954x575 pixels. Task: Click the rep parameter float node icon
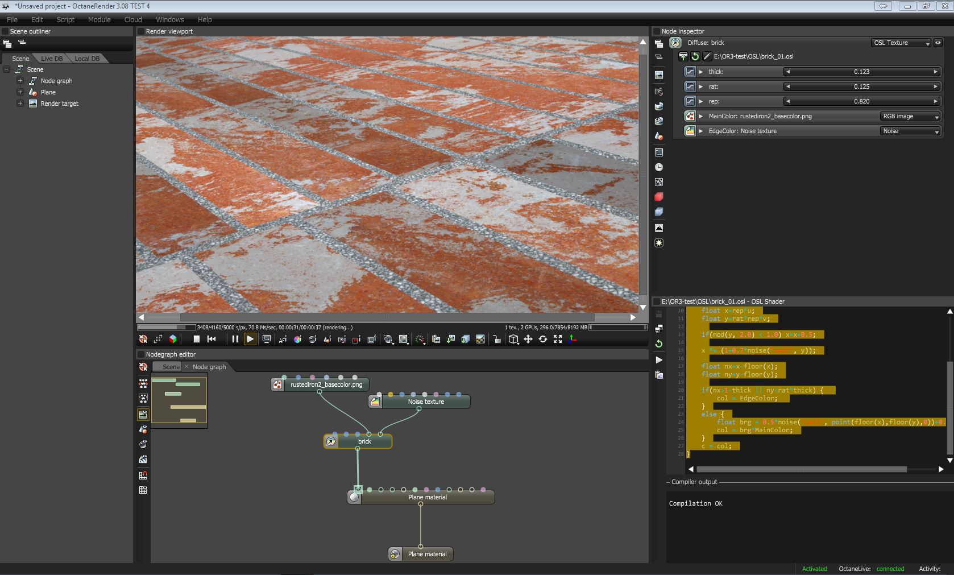pyautogui.click(x=690, y=101)
